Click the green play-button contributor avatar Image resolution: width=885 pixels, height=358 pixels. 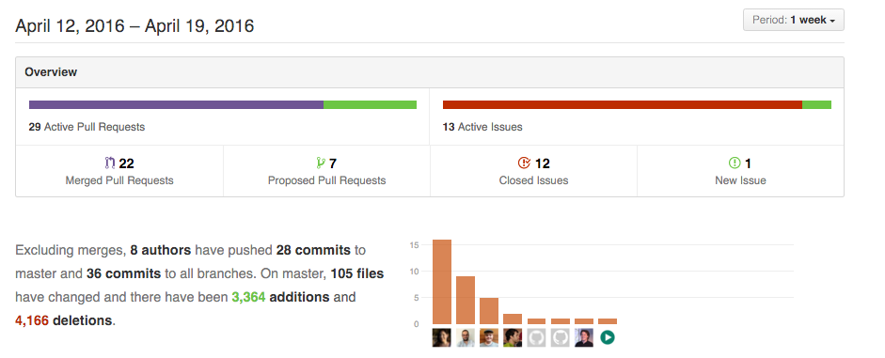[608, 337]
